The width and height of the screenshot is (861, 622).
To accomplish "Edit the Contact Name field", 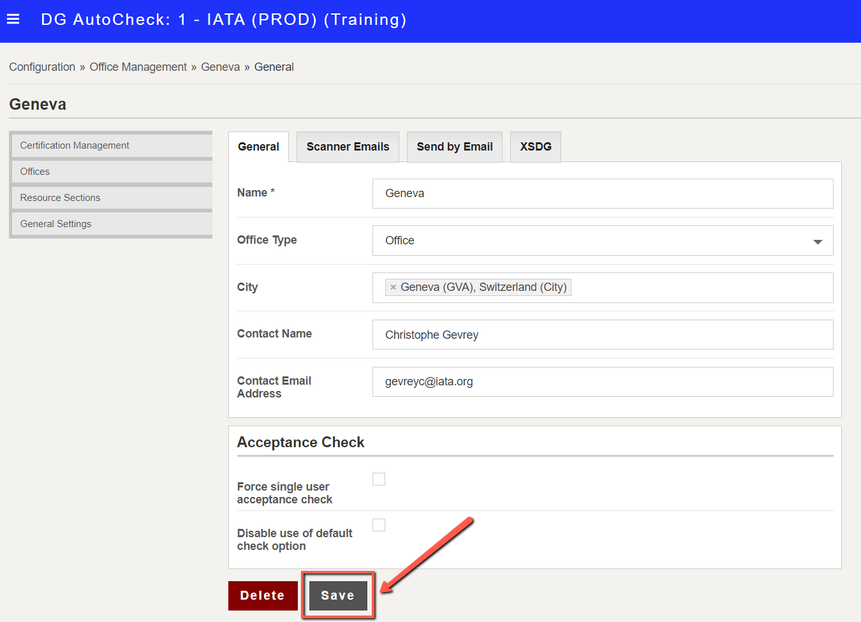I will pyautogui.click(x=603, y=335).
